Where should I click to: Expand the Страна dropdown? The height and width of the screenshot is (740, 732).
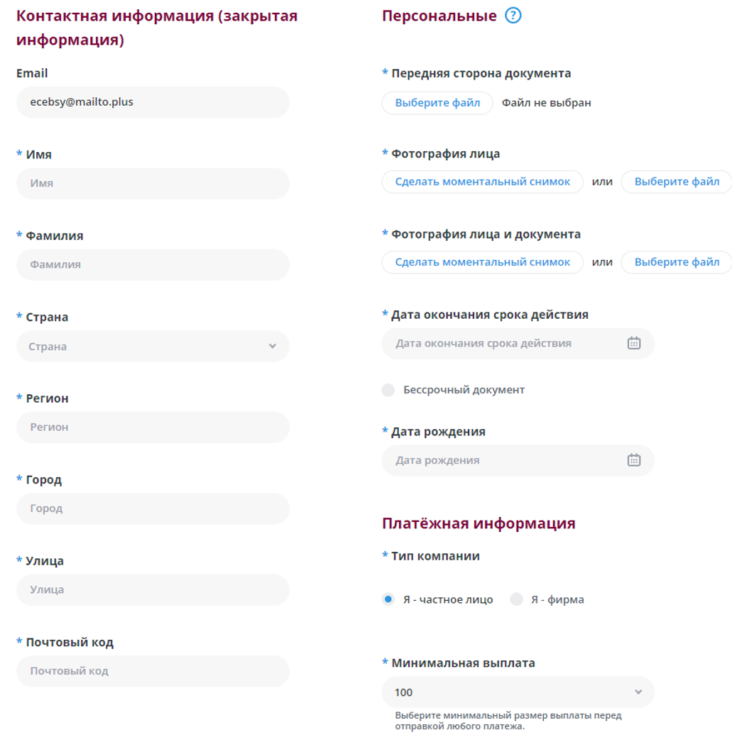pos(153,346)
